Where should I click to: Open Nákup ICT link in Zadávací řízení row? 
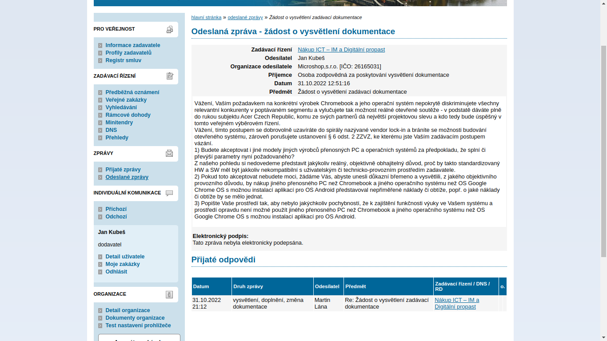click(341, 50)
